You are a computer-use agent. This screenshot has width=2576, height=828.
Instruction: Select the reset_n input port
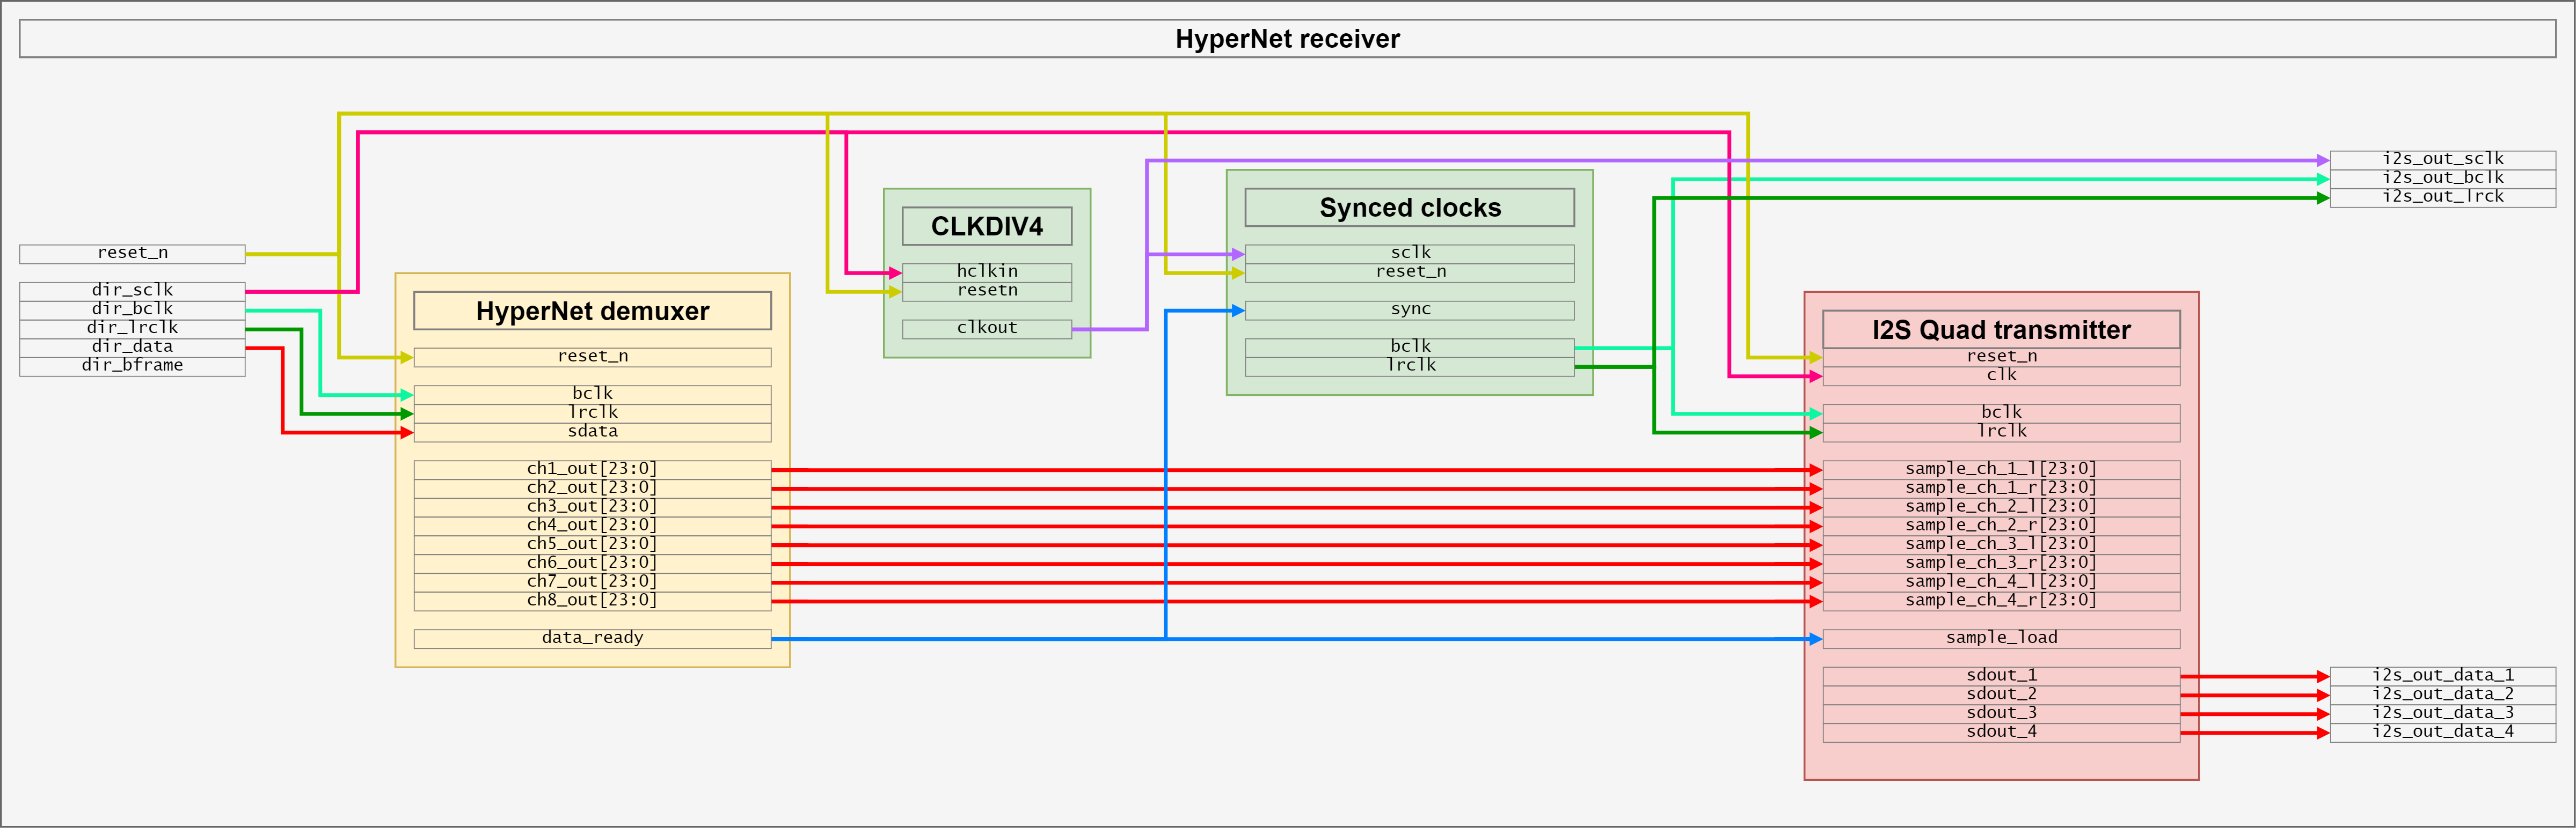point(132,254)
